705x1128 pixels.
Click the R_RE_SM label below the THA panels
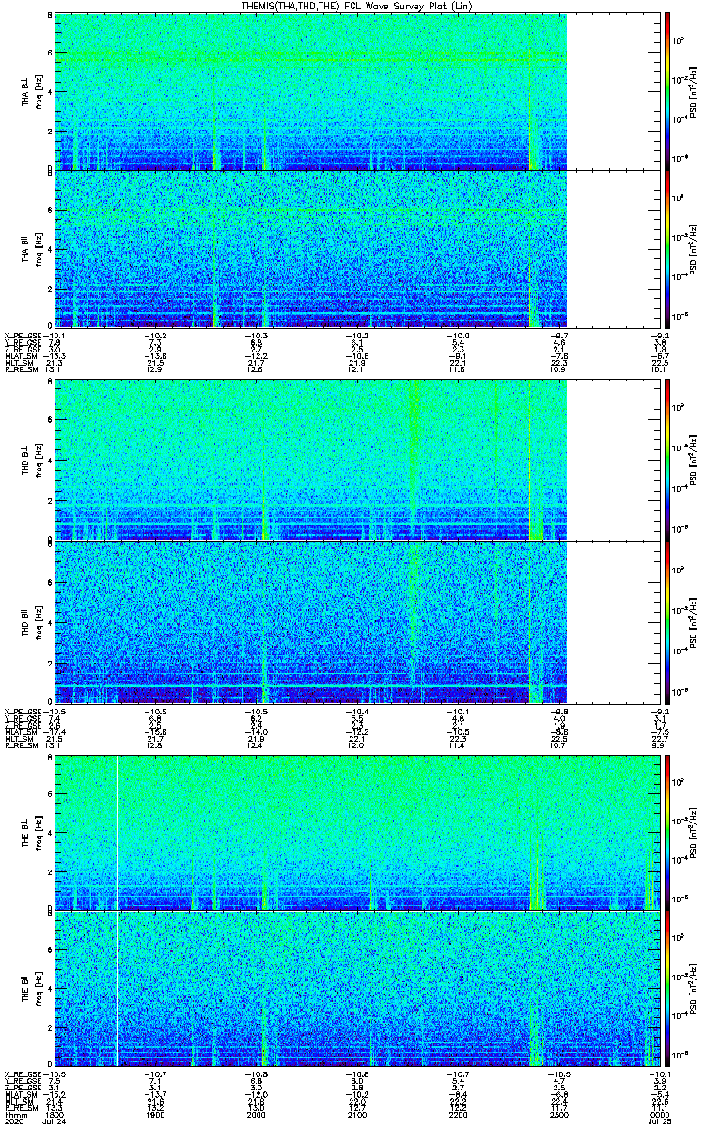point(20,368)
